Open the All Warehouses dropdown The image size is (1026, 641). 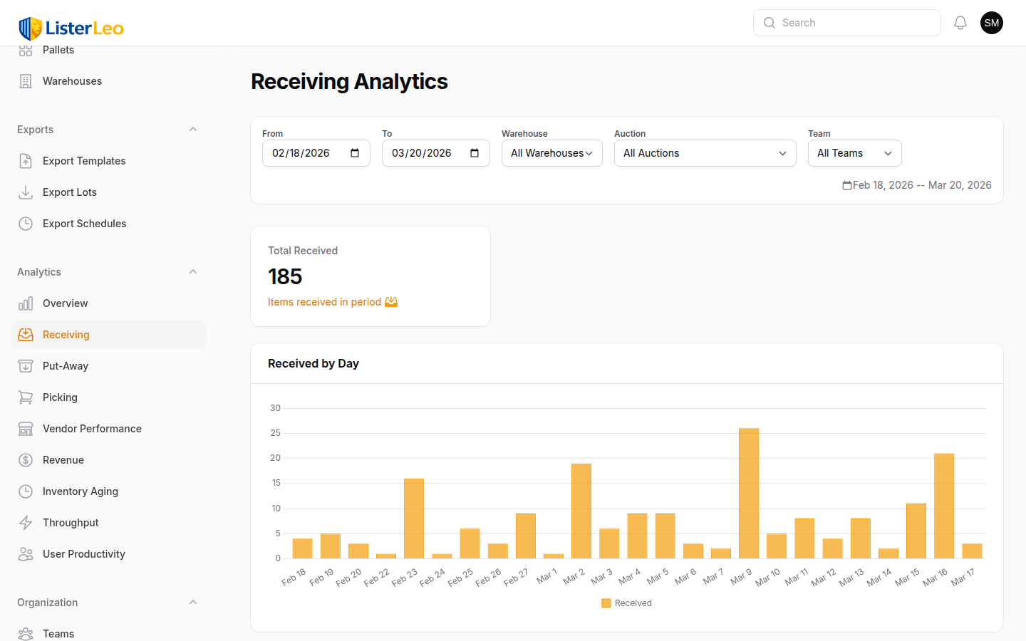551,153
